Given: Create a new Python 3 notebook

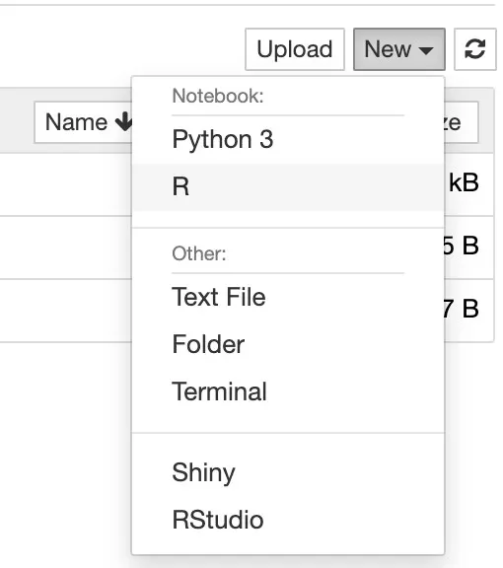Looking at the screenshot, I should click(288, 139).
